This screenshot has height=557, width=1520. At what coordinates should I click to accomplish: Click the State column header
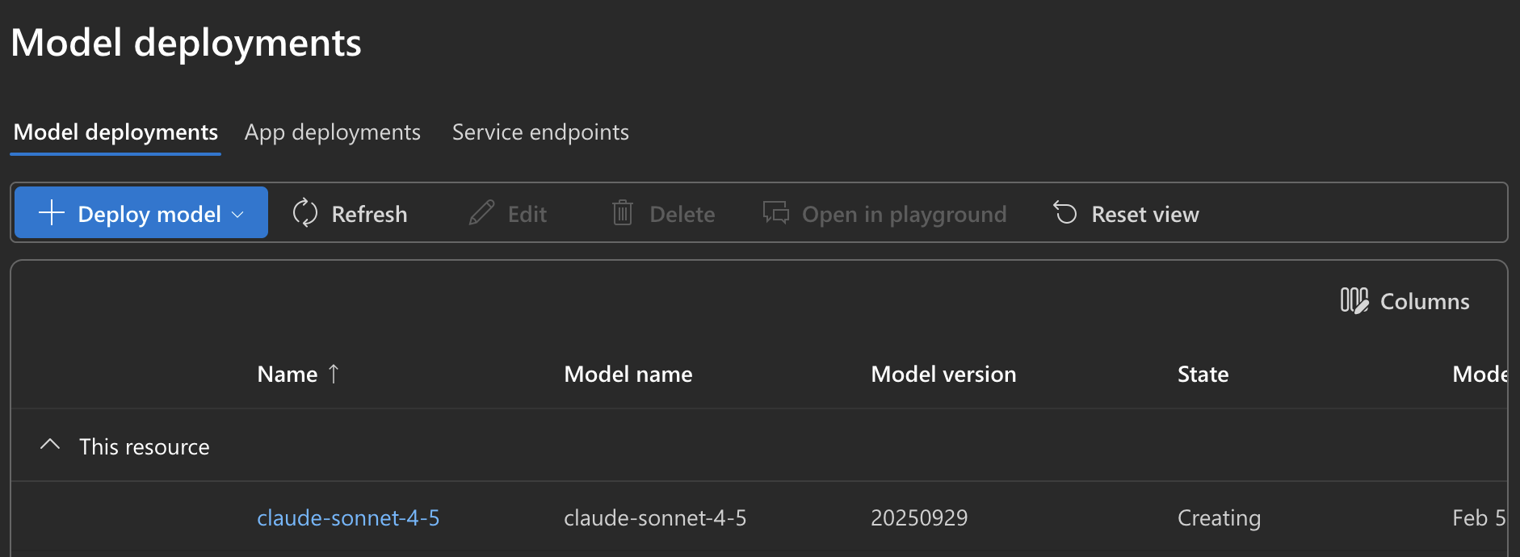point(1203,374)
